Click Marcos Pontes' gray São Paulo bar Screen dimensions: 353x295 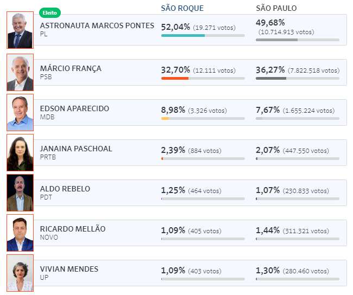(276, 40)
